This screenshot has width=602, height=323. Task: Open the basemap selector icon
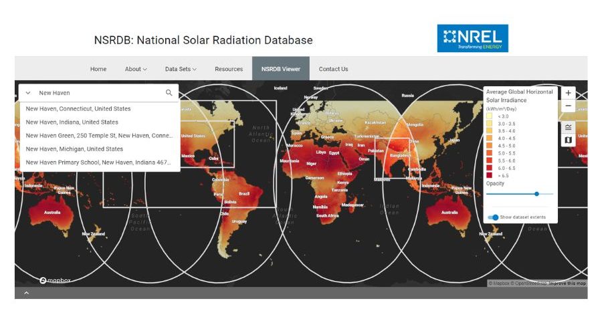(x=568, y=140)
